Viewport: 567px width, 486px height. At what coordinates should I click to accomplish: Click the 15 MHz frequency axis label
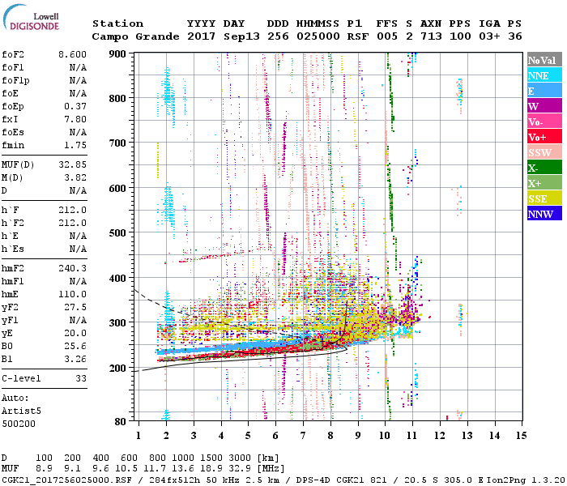pos(521,436)
